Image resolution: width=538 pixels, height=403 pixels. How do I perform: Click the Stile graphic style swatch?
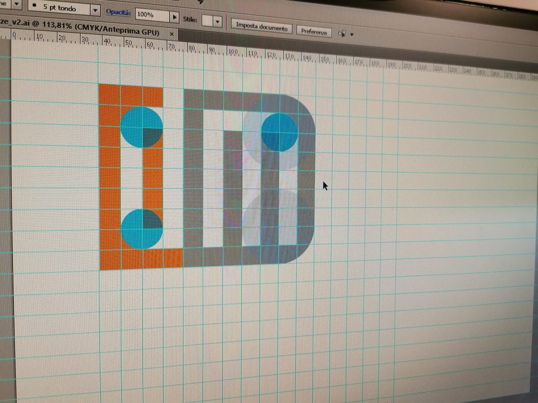[x=208, y=21]
